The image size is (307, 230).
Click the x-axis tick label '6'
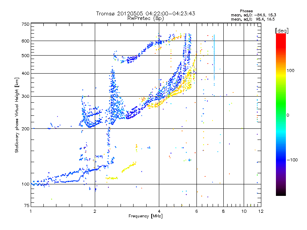pyautogui.click(x=196, y=211)
